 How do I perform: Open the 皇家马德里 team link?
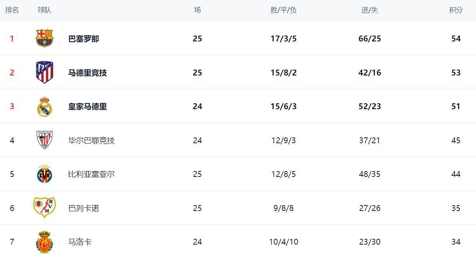[88, 106]
